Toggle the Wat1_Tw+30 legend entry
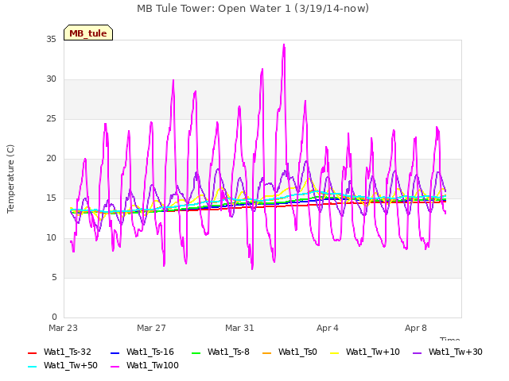 click(x=447, y=352)
